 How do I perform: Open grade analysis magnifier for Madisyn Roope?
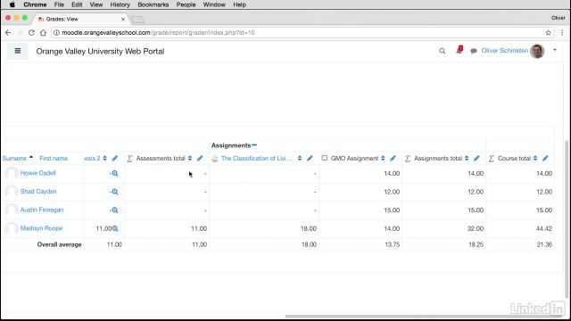pyautogui.click(x=115, y=228)
